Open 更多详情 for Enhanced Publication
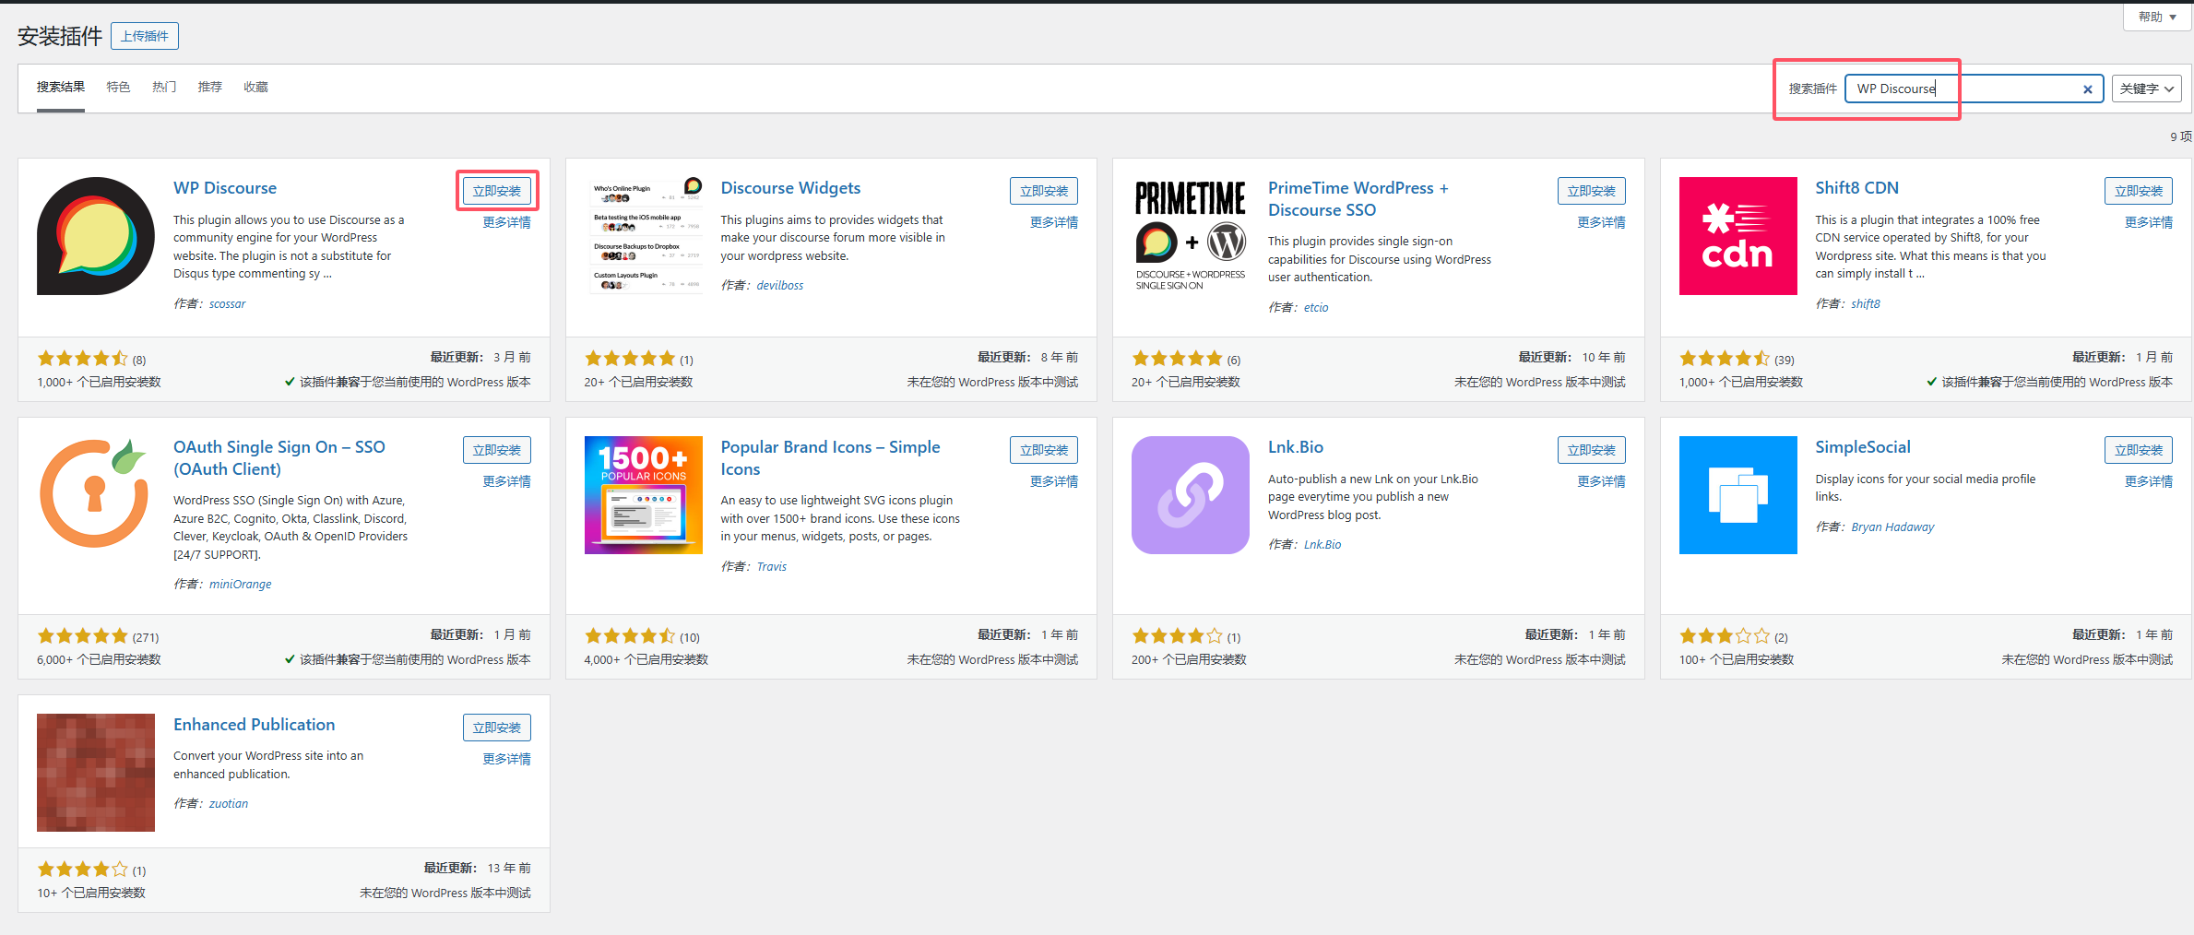This screenshot has height=935, width=2194. click(x=507, y=759)
